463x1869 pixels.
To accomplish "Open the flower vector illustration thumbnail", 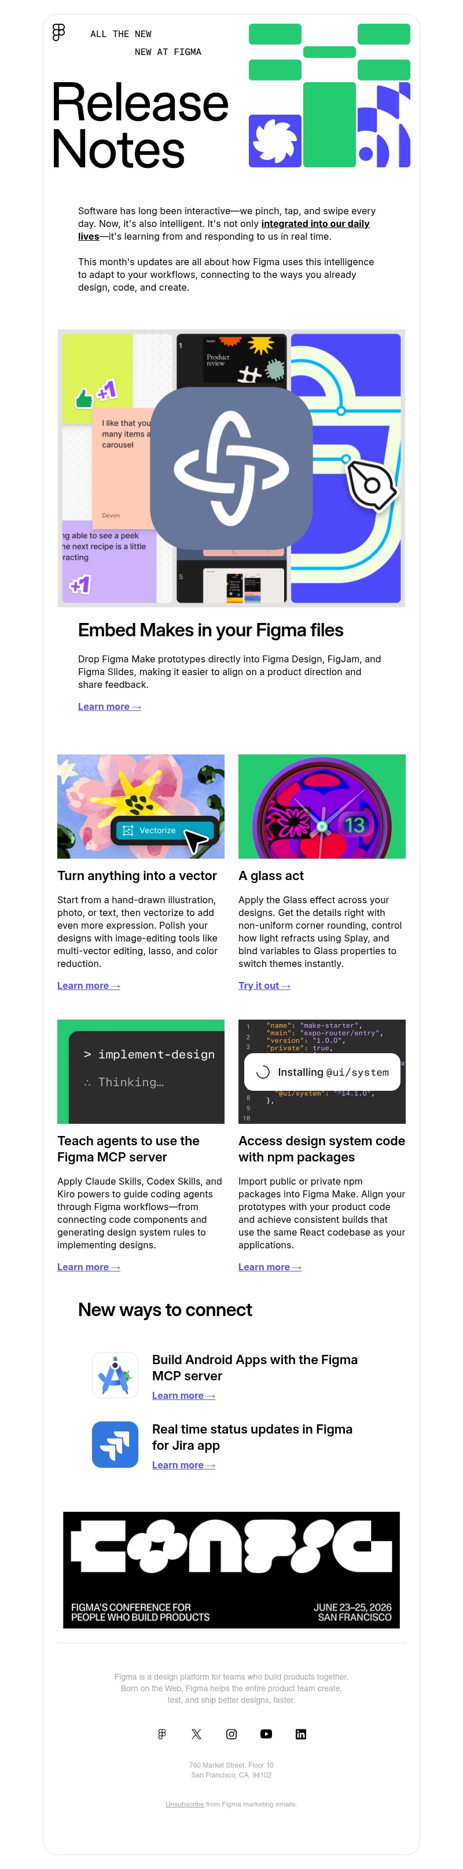I will coord(141,806).
